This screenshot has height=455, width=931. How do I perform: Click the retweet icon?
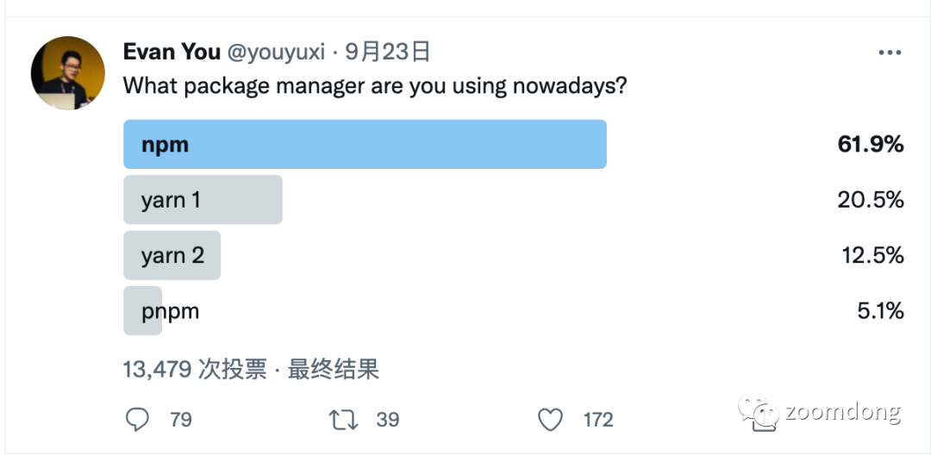343,420
